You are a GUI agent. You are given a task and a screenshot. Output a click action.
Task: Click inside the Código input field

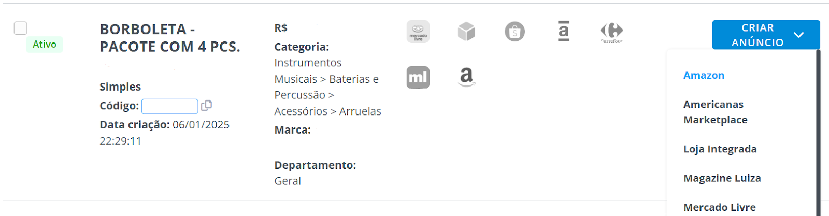tap(169, 106)
